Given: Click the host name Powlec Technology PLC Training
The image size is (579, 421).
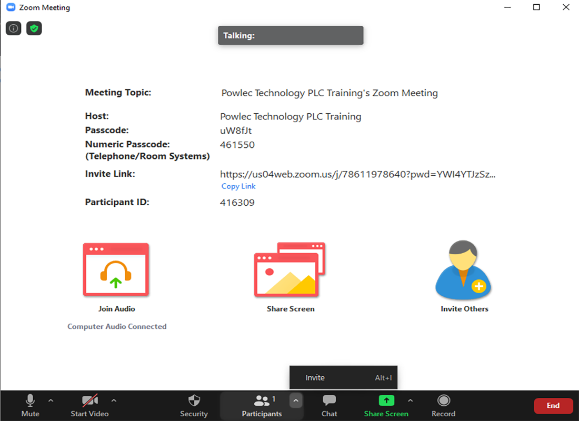Looking at the screenshot, I should tap(291, 117).
